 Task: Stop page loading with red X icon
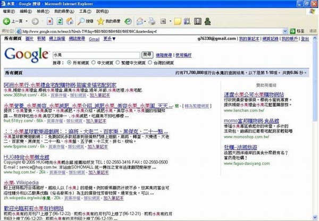coord(50,21)
